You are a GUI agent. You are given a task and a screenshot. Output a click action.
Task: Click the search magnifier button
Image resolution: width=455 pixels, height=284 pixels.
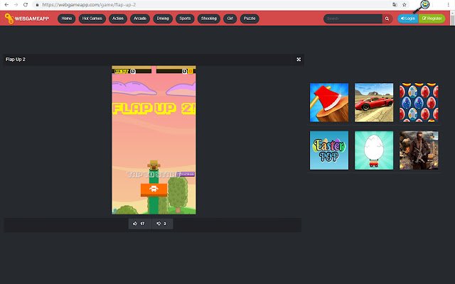coord(387,18)
